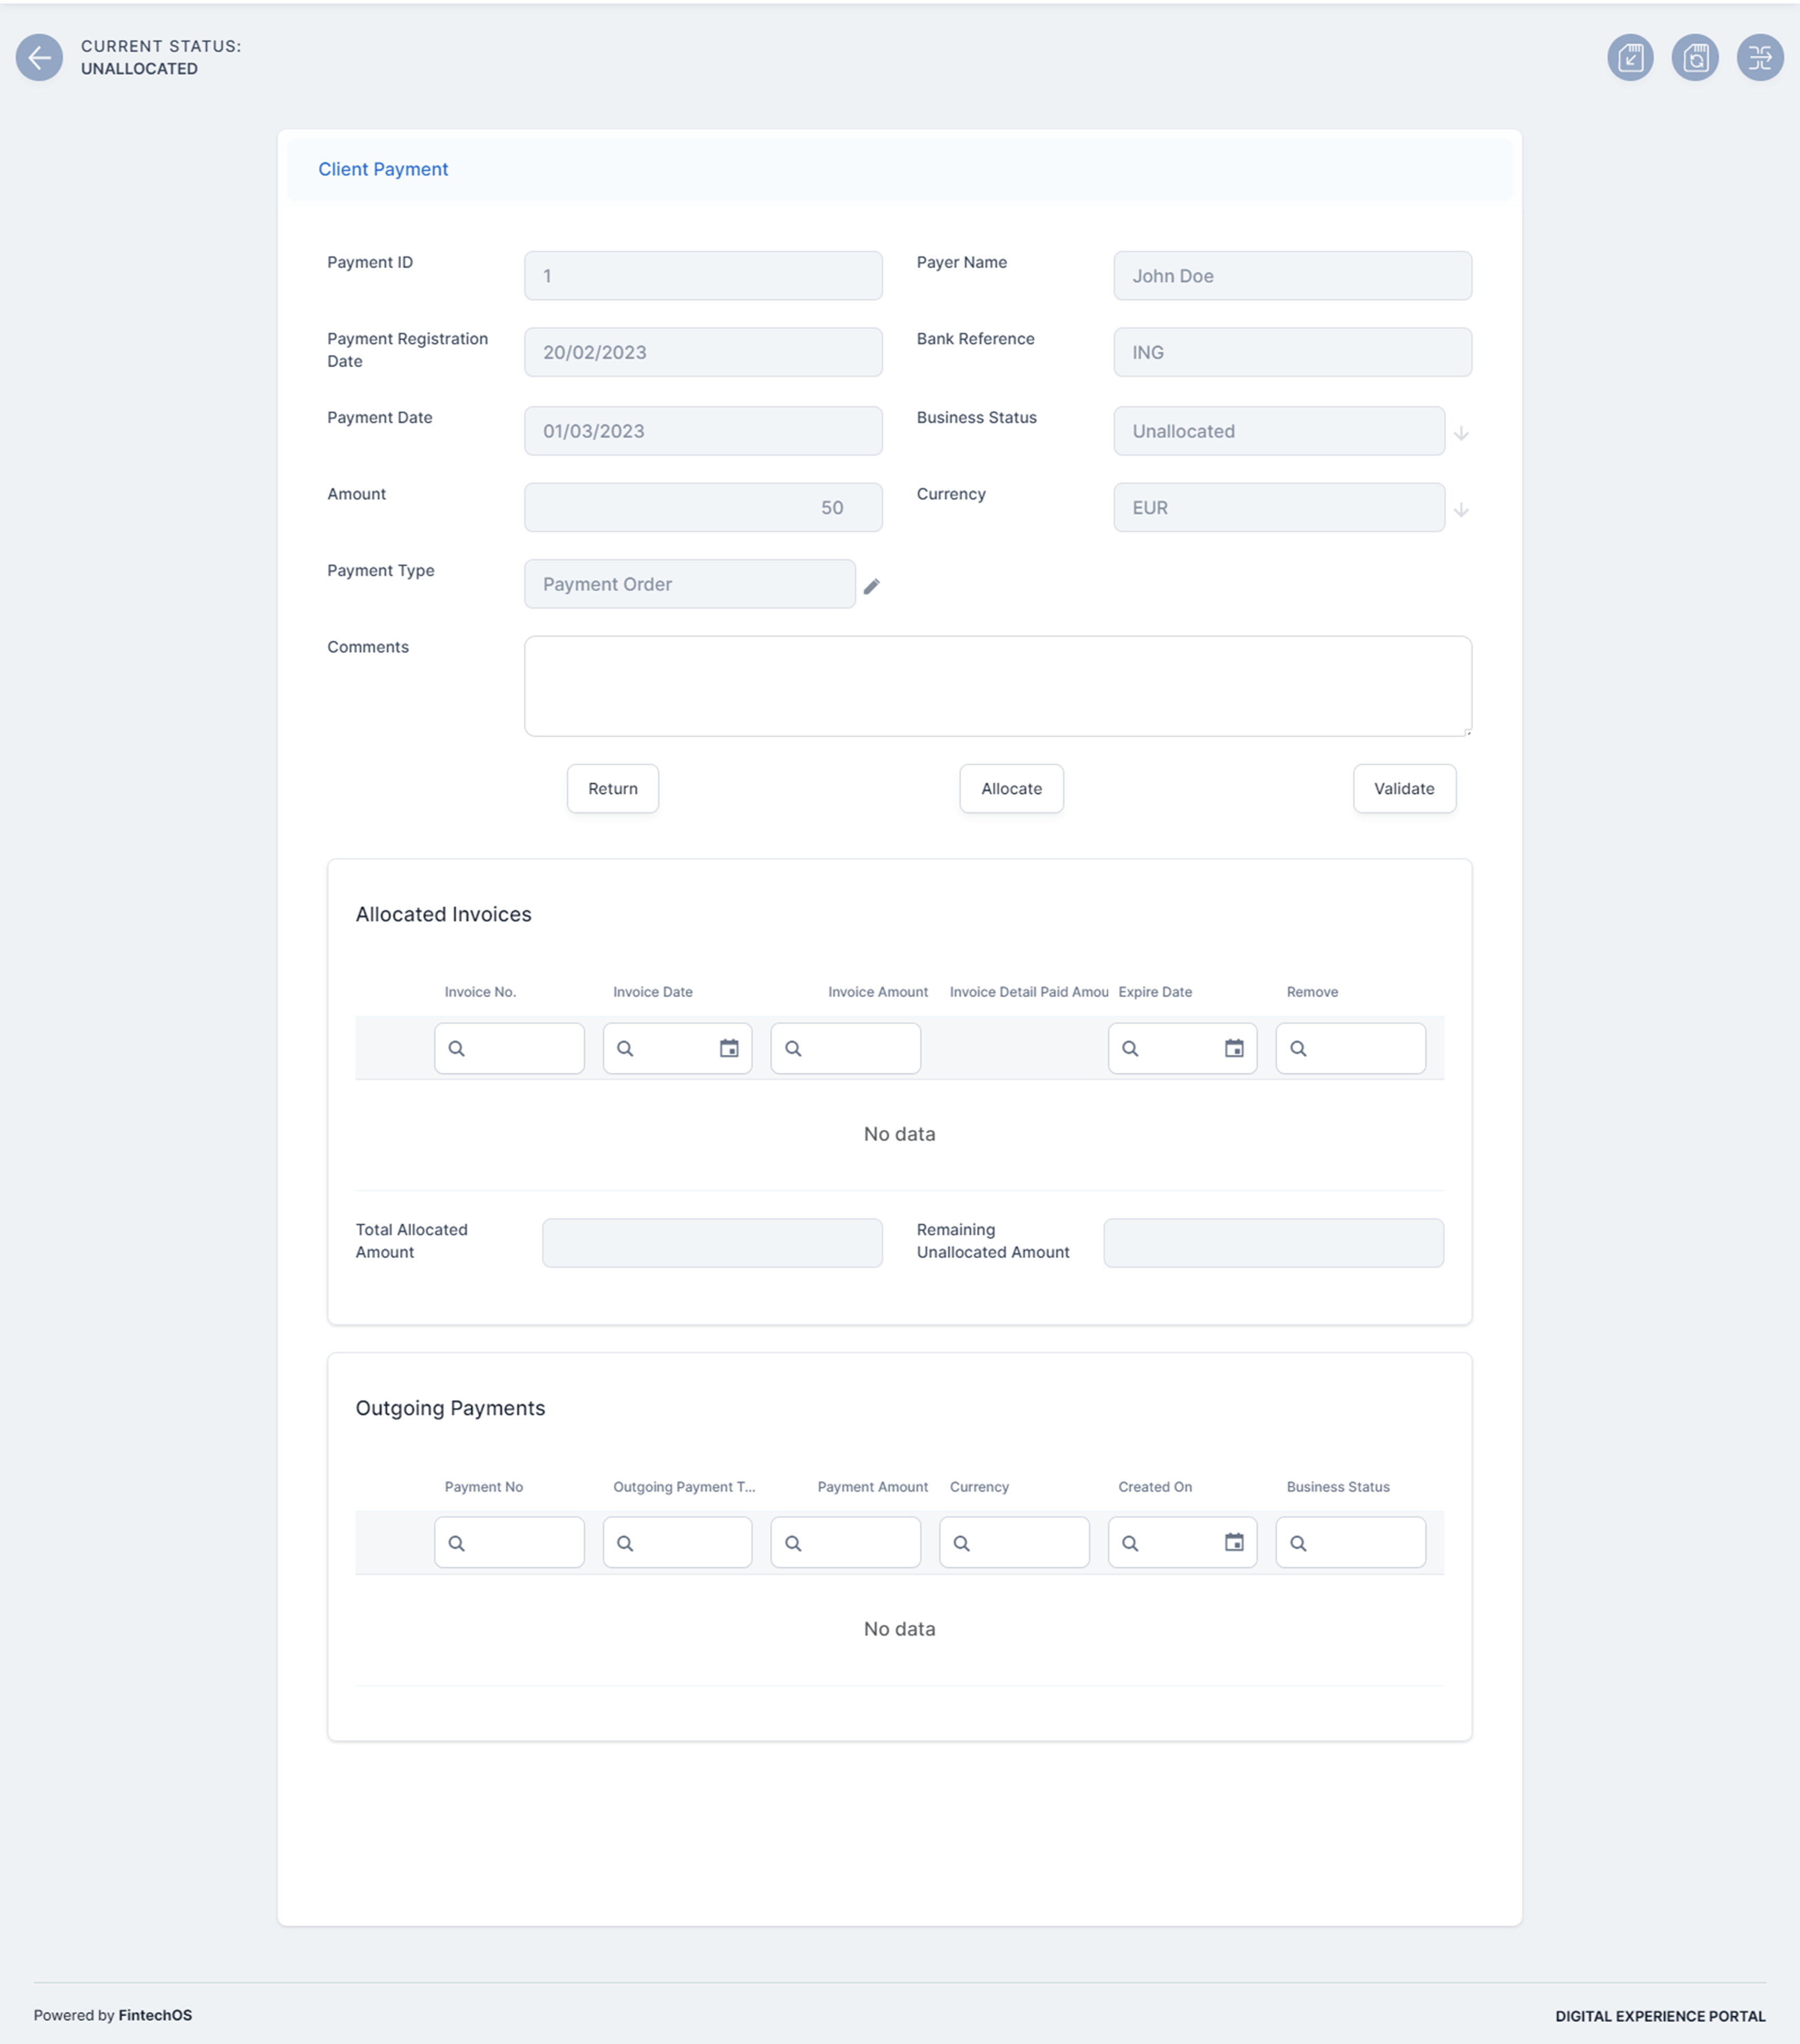Click the Payment Type edit pencil icon
The width and height of the screenshot is (1800, 2044).
[x=872, y=586]
